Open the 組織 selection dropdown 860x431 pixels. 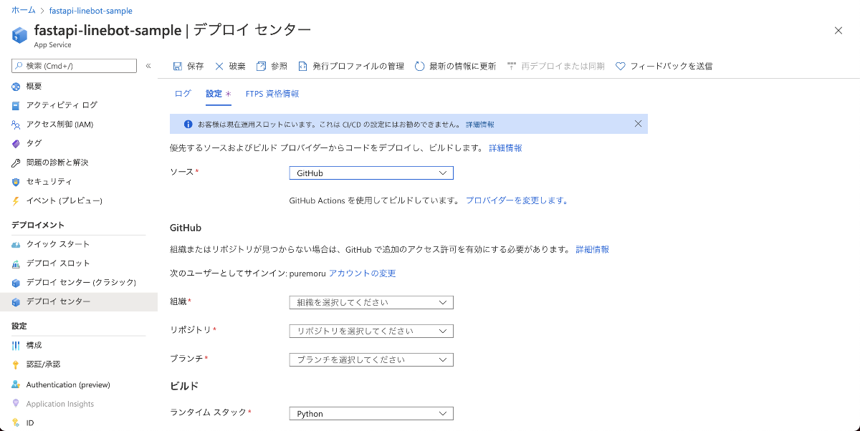tap(371, 302)
